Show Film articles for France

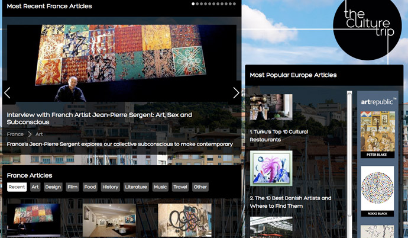tap(72, 187)
